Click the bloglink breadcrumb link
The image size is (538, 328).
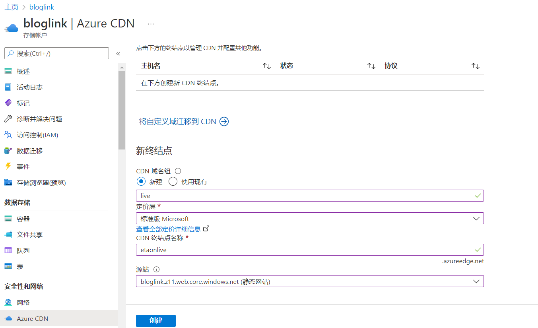click(42, 7)
